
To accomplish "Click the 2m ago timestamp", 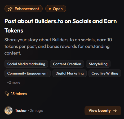I will [37, 111].
